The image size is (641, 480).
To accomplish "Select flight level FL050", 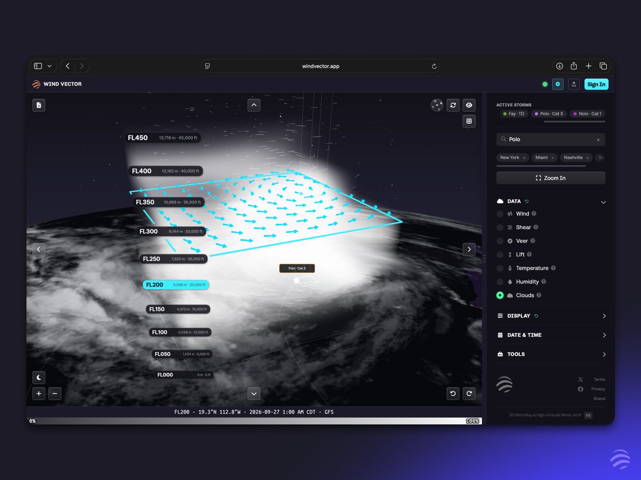I will click(182, 354).
